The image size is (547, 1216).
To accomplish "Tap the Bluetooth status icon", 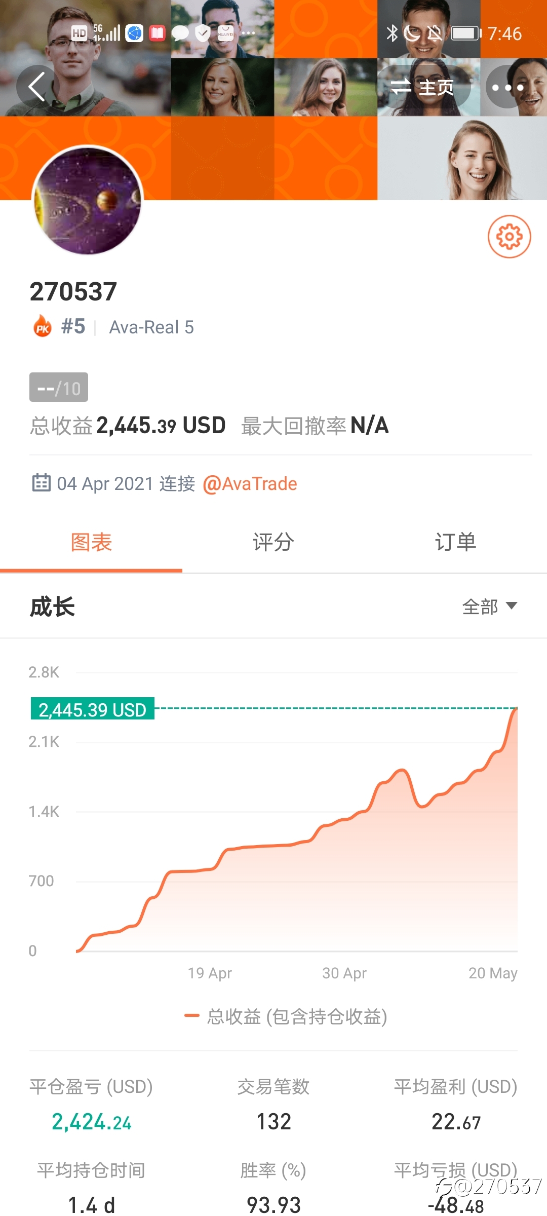I will 392,33.
